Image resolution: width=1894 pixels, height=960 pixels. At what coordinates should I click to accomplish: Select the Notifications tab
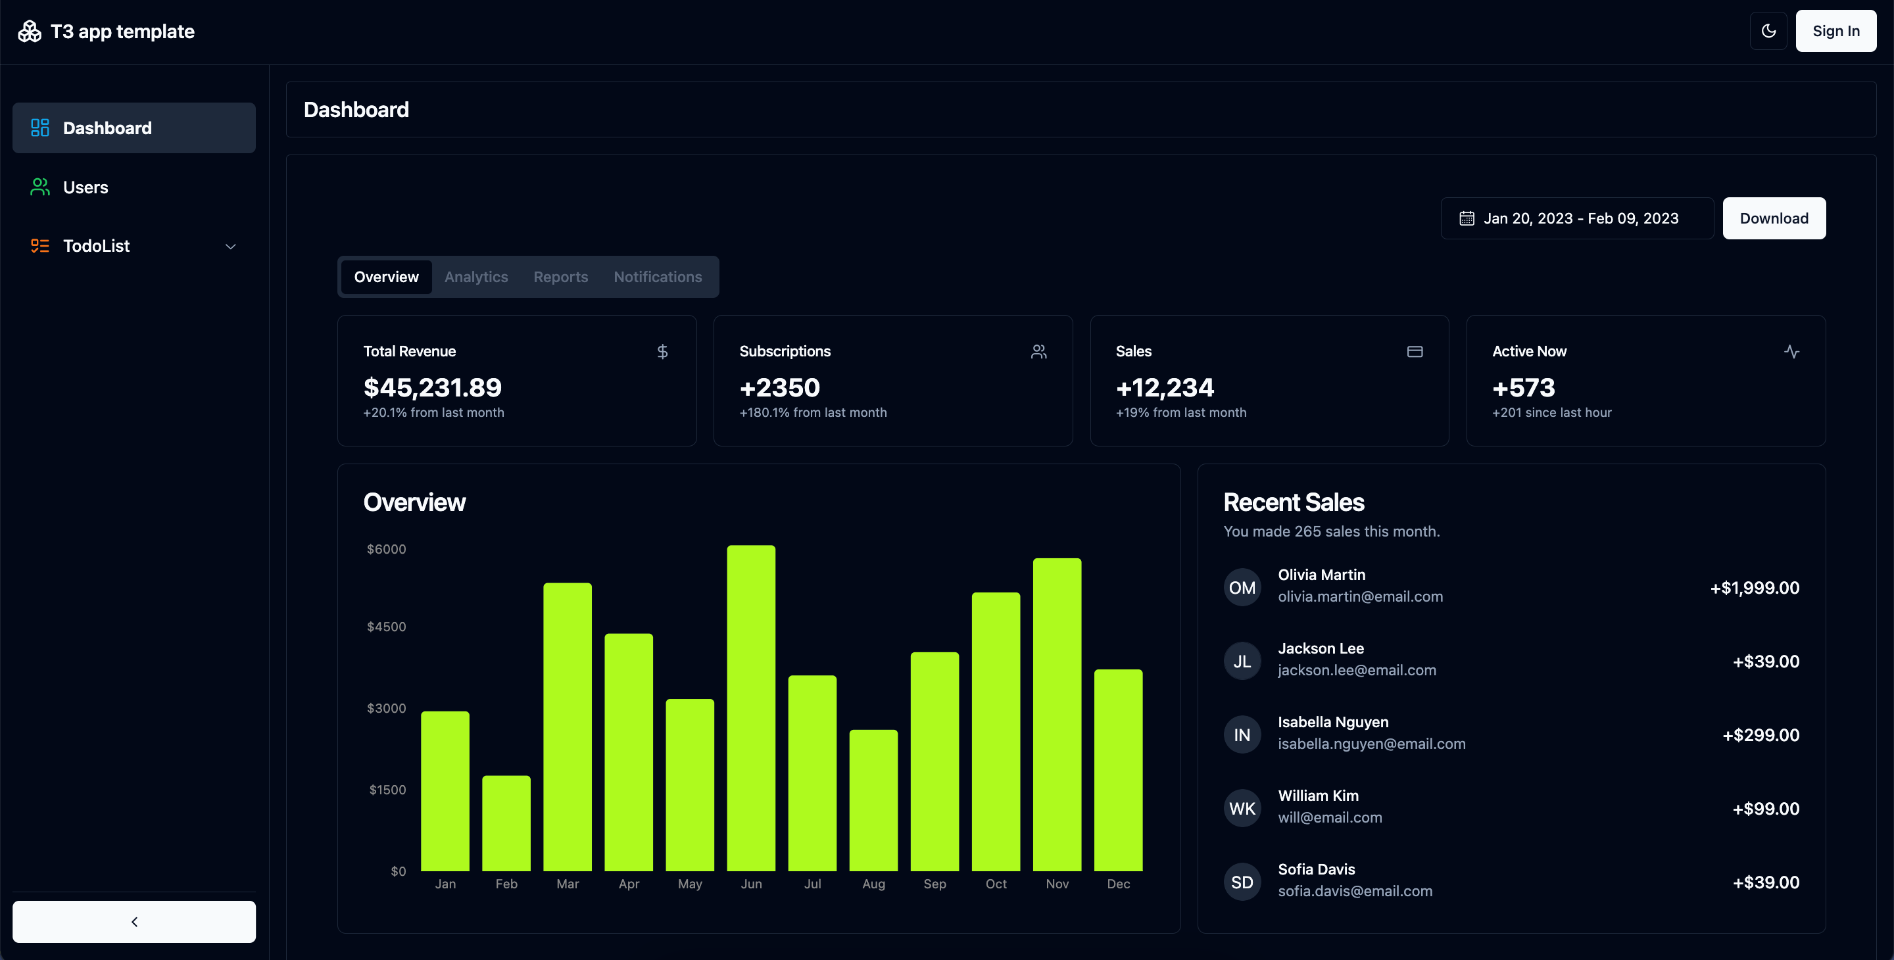[x=658, y=277]
